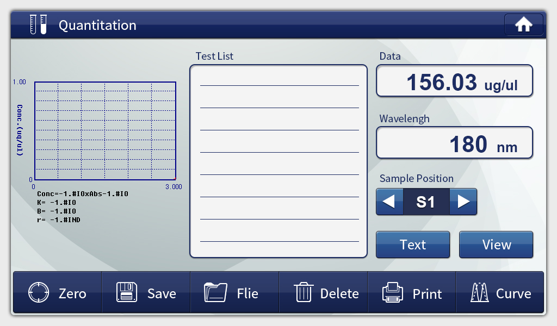The image size is (557, 326).
Task: Click the Conc equation text under graph
Action: (x=83, y=193)
